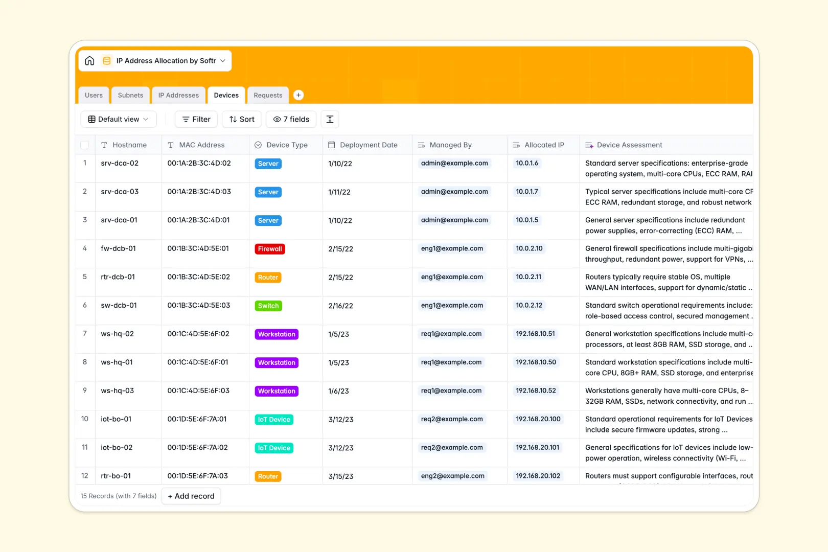Open the Default view dropdown

(119, 119)
